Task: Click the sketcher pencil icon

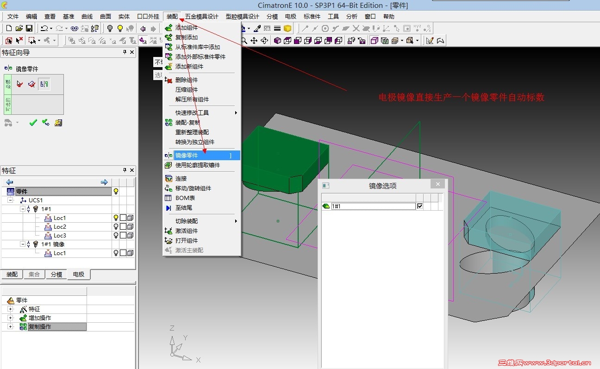Action: coord(430,41)
